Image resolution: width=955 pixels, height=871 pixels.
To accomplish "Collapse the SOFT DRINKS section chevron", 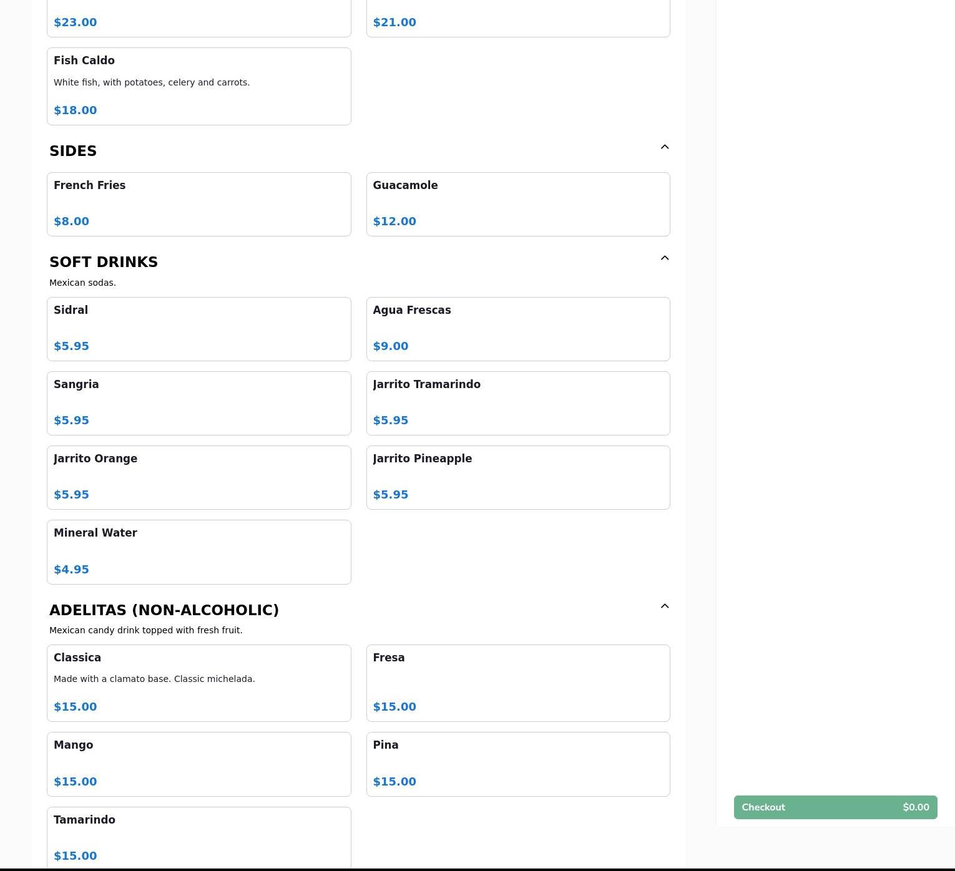I will pyautogui.click(x=664, y=258).
